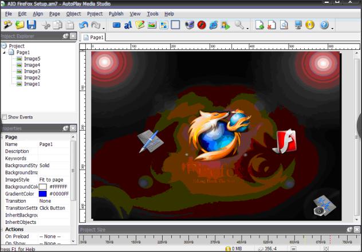Insert a Web object with the globe icon
The width and height of the screenshot is (362, 252).
pyautogui.click(x=213, y=25)
